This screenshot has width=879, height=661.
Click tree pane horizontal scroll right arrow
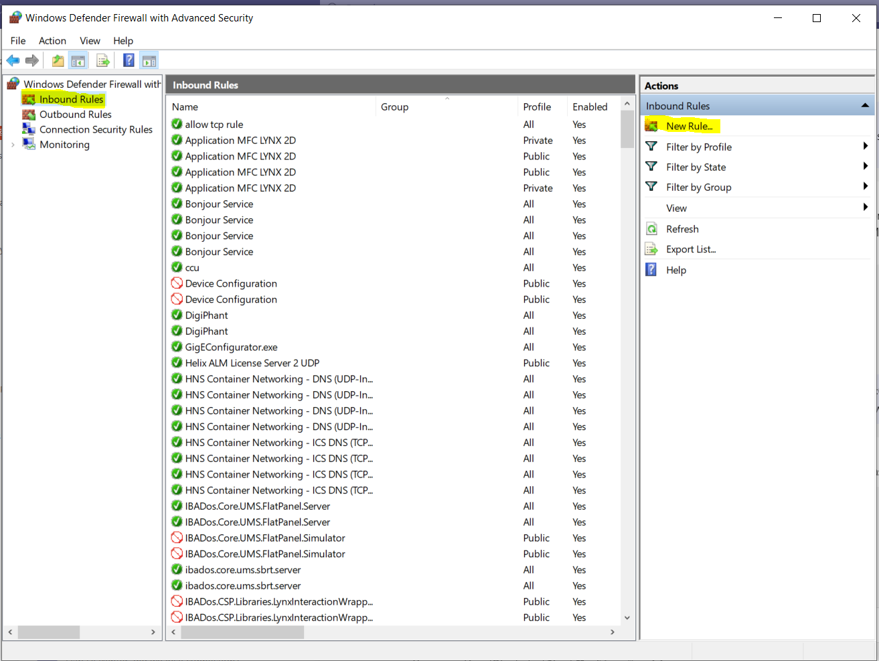[153, 632]
